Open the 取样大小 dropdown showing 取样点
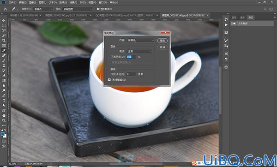Screen dimensions: 277x167 [43, 9]
